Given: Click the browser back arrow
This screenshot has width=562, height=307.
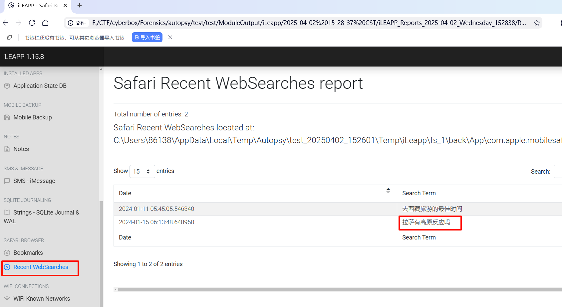Looking at the screenshot, I should coord(6,23).
